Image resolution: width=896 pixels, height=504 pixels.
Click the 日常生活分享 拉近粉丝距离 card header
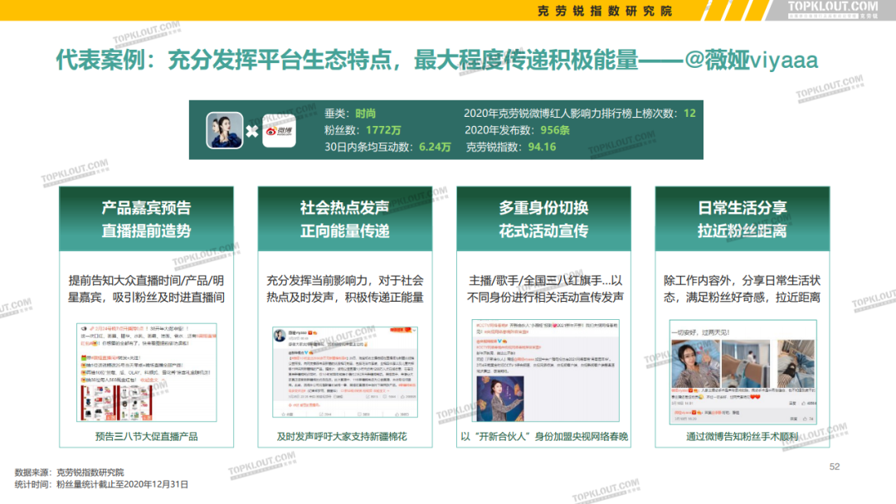pos(743,219)
